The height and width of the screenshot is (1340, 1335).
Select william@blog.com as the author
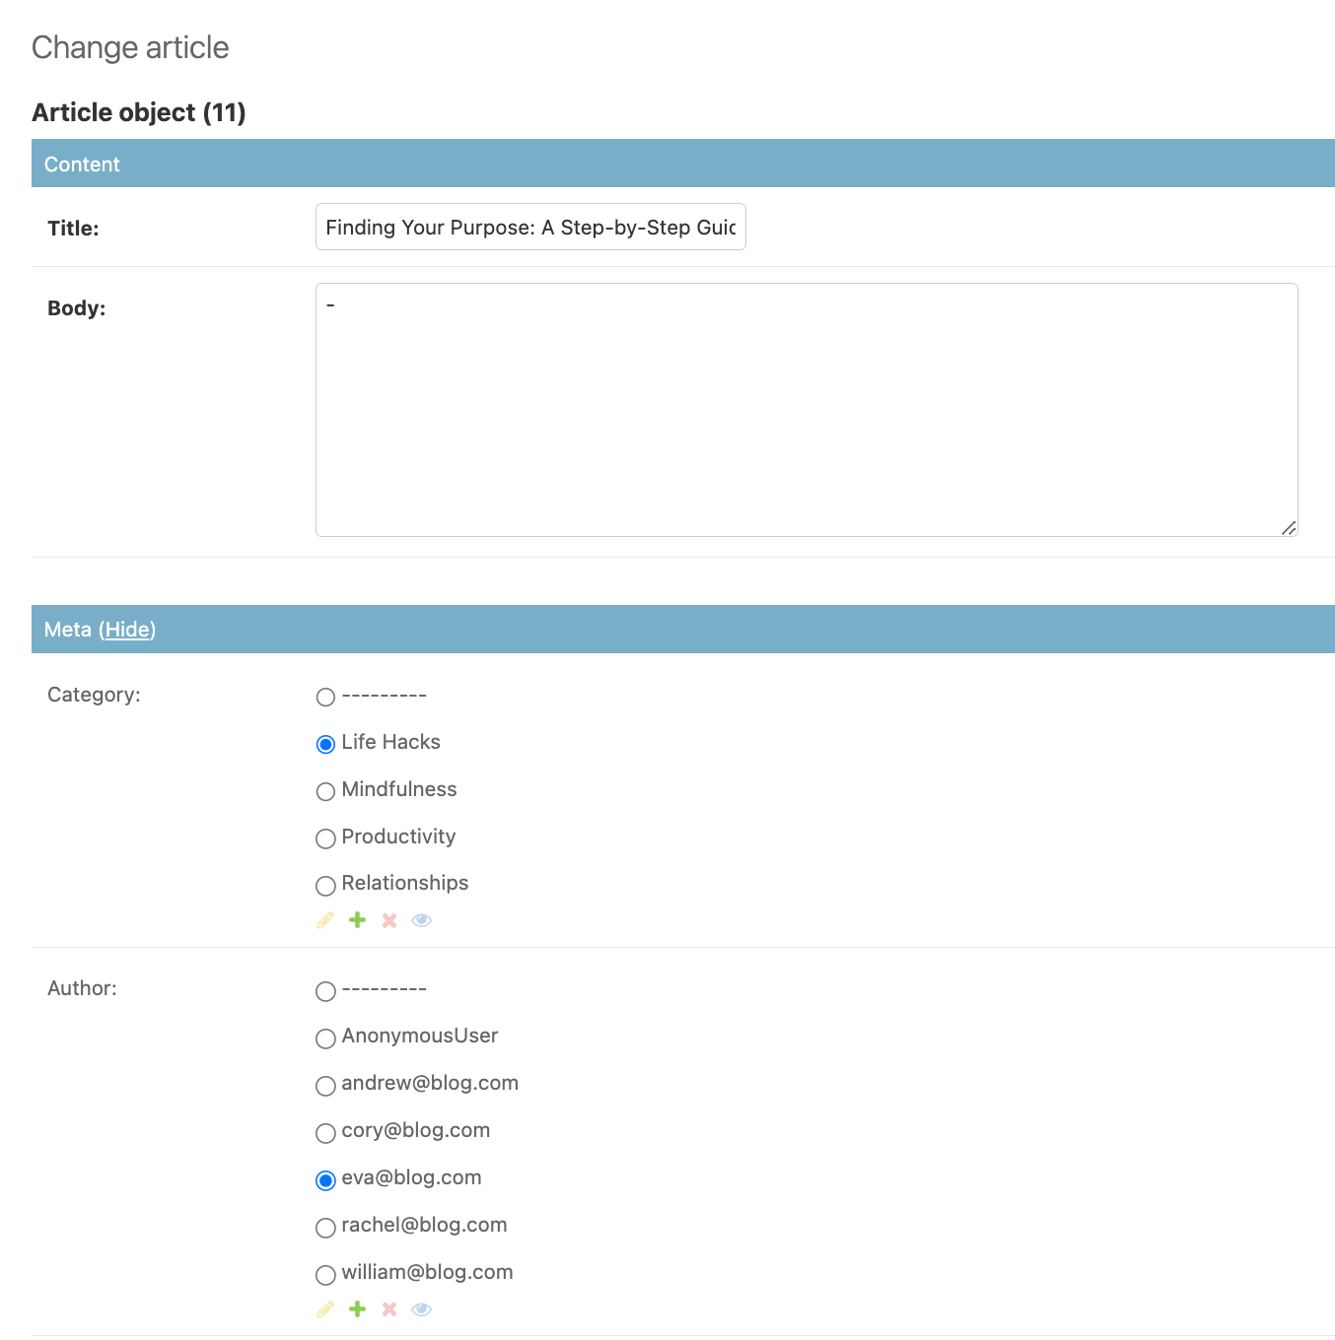[x=325, y=1274]
